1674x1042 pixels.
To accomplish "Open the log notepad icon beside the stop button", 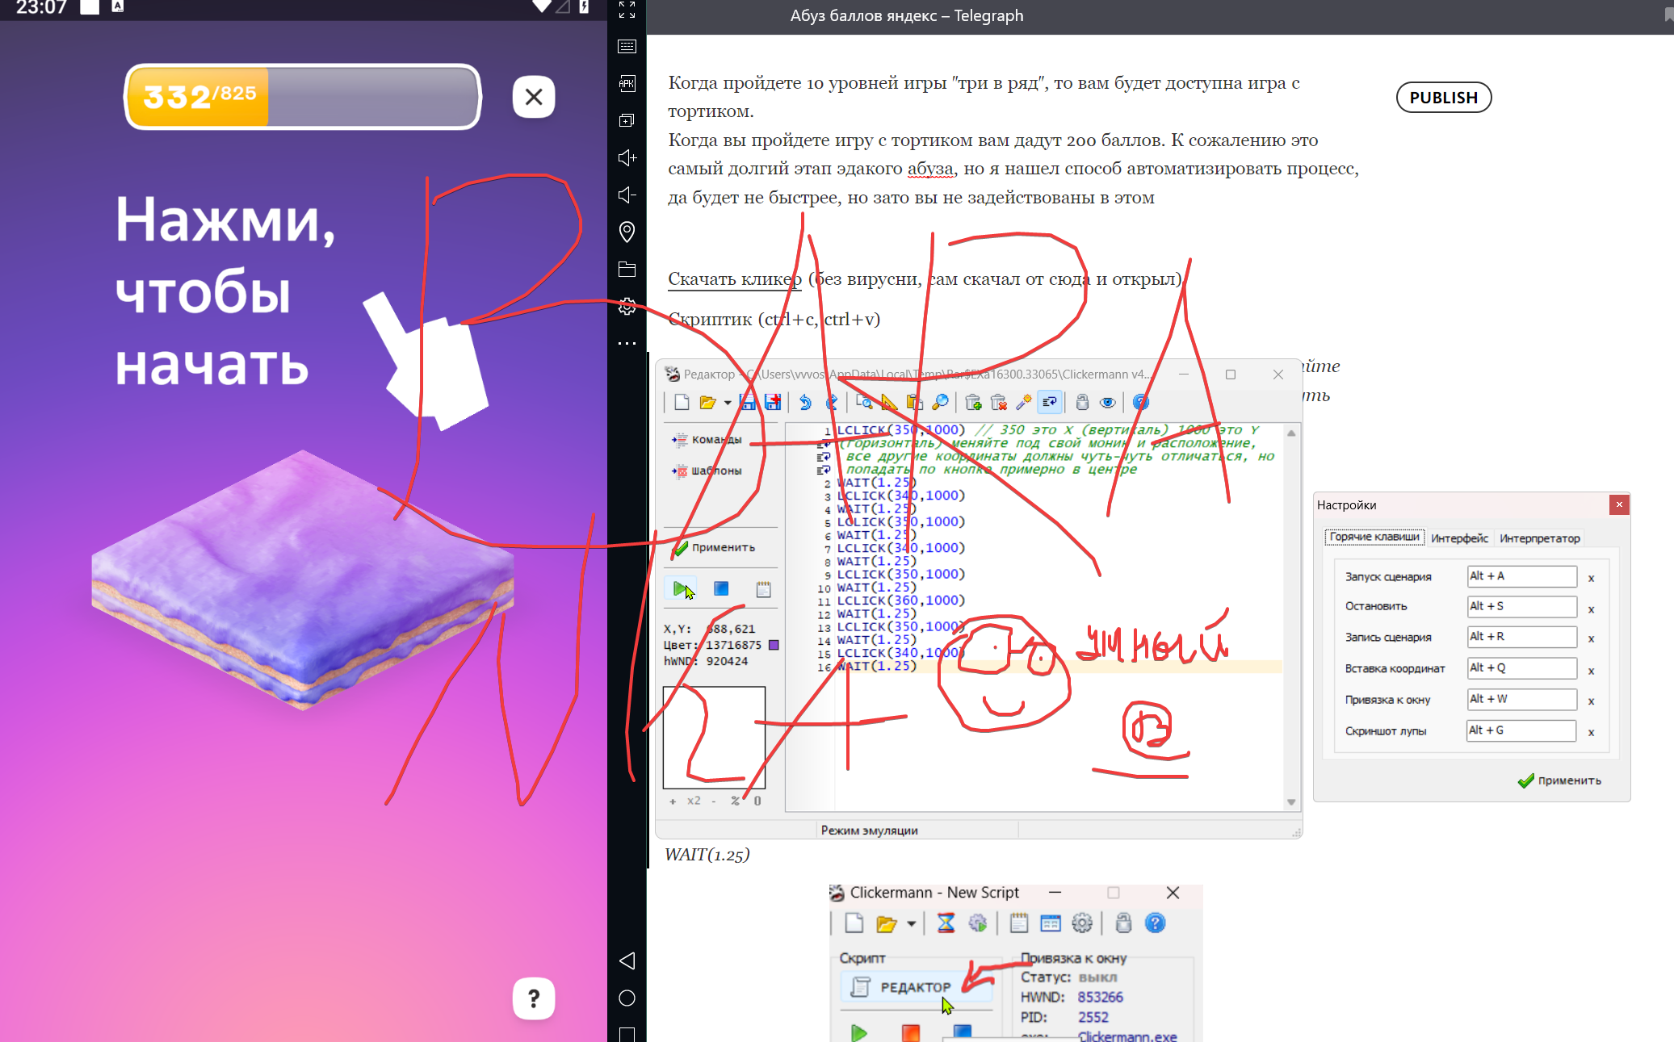I will click(x=763, y=589).
